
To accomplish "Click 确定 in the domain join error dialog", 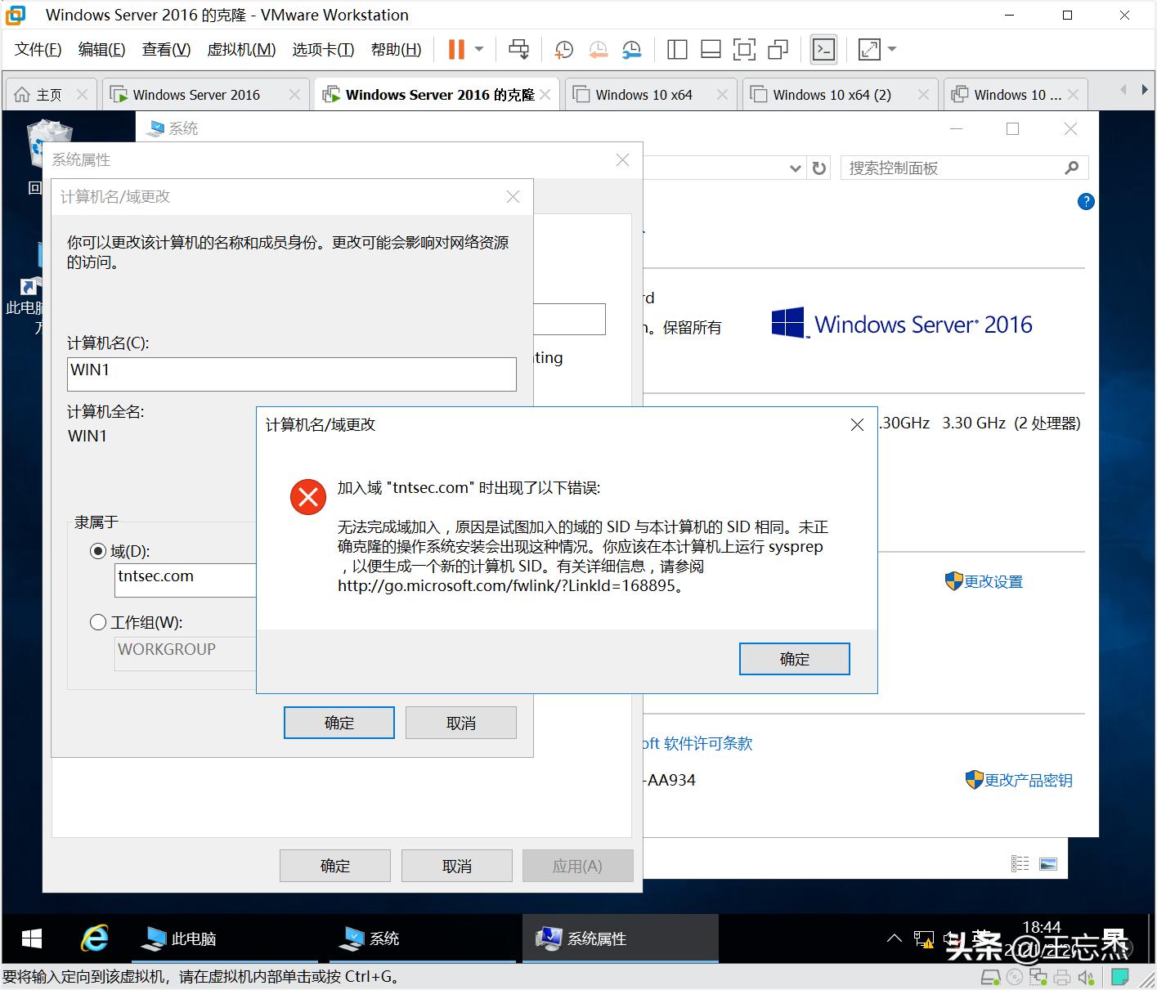I will pos(794,659).
